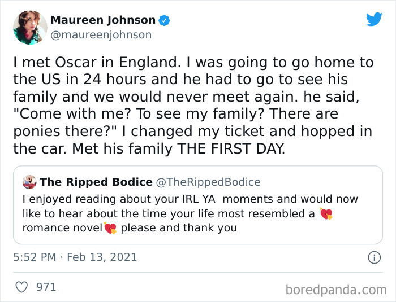Click the 5:52 PM time
Screen dimensions: 396x302
pos(34,257)
